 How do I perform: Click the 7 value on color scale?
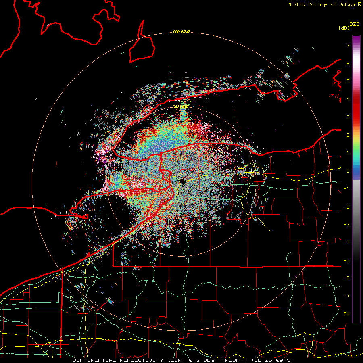click(x=348, y=45)
